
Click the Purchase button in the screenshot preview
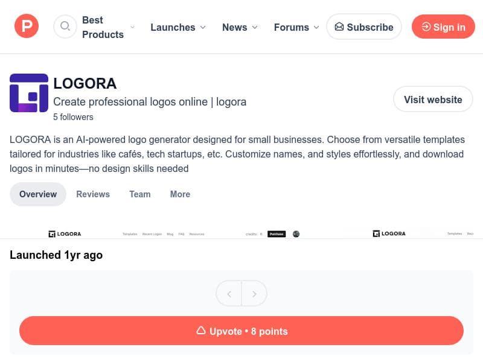tap(277, 234)
